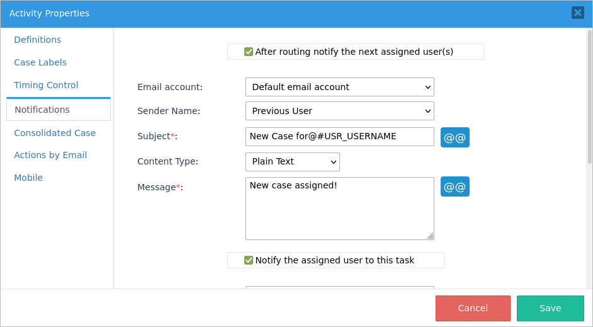Open the Content Type dropdown

coord(292,162)
